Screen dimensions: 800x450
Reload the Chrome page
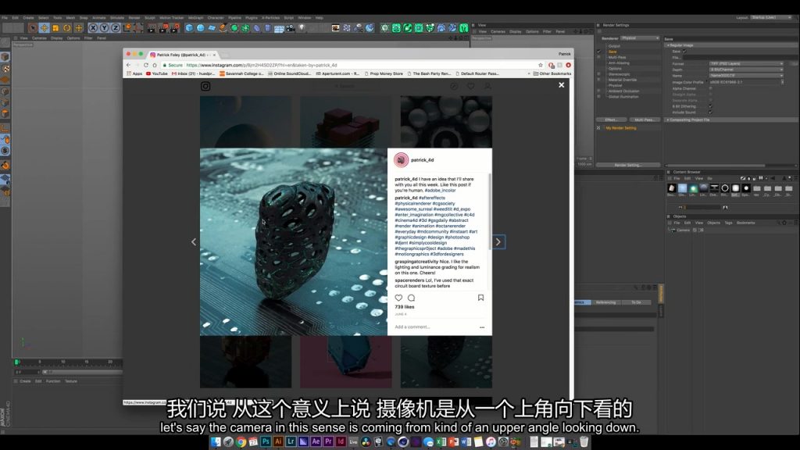pyautogui.click(x=146, y=66)
